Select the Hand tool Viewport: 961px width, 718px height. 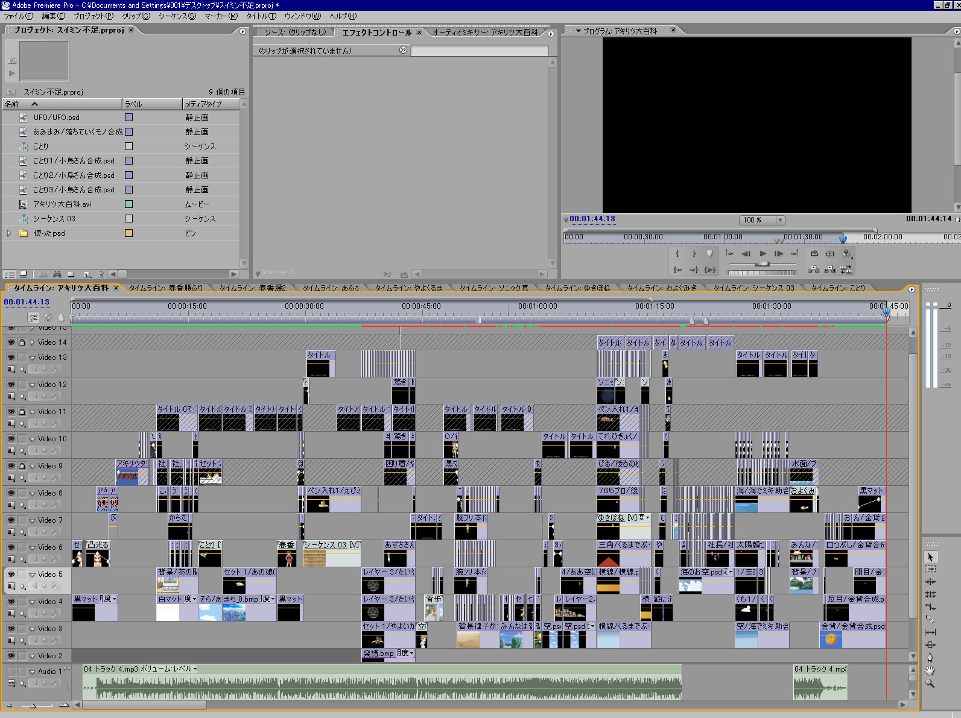pos(930,670)
